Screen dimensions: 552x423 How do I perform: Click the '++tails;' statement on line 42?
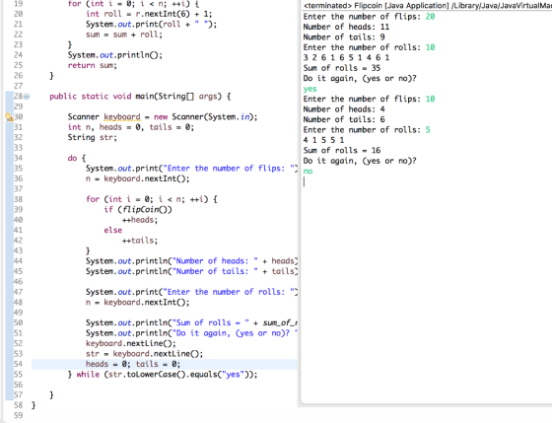140,241
